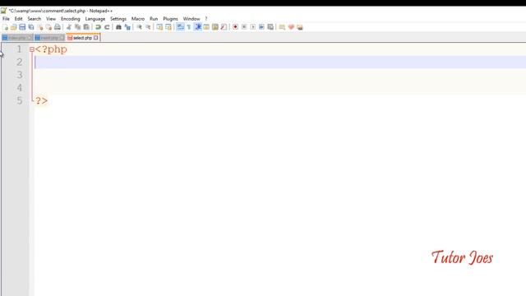Open the Function List panel icon
The width and height of the screenshot is (526, 296).
(x=224, y=27)
